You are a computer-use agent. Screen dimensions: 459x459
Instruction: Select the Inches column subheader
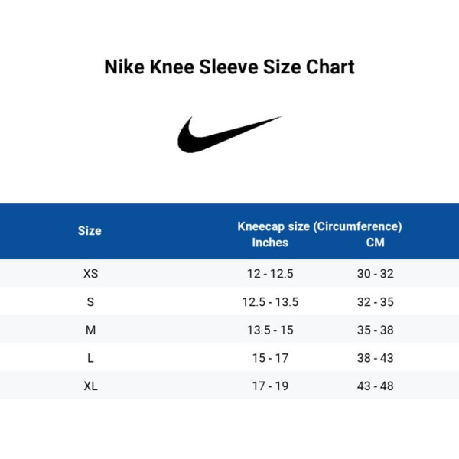pyautogui.click(x=270, y=243)
